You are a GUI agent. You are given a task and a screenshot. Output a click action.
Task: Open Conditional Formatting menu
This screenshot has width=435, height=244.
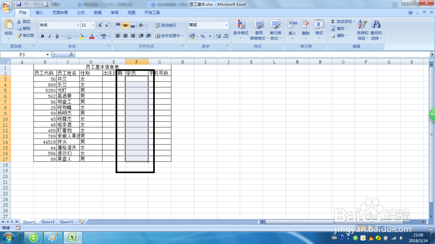point(241,30)
